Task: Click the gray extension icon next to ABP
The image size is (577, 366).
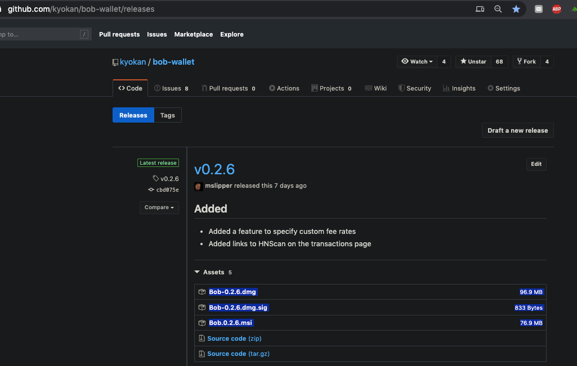Action: tap(538, 9)
